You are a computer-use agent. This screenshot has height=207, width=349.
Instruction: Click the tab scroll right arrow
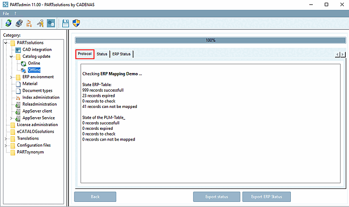343,54
